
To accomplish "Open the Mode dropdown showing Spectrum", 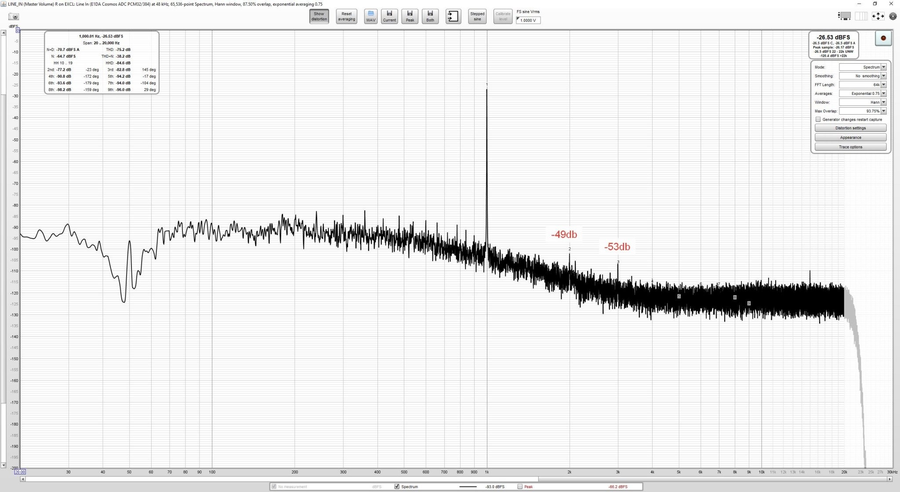I will tap(863, 67).
